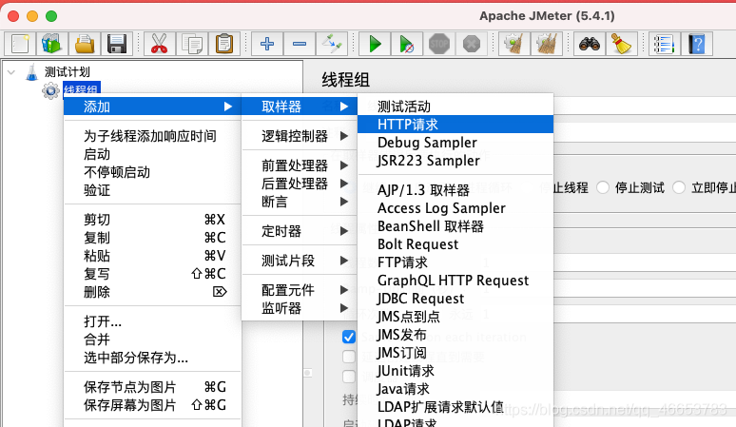This screenshot has width=736, height=427.
Task: Click the Stop test icon
Action: tap(439, 44)
